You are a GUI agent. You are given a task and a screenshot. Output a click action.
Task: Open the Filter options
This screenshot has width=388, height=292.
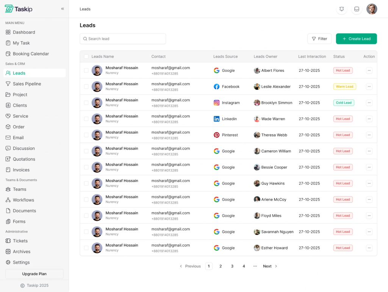(x=319, y=39)
